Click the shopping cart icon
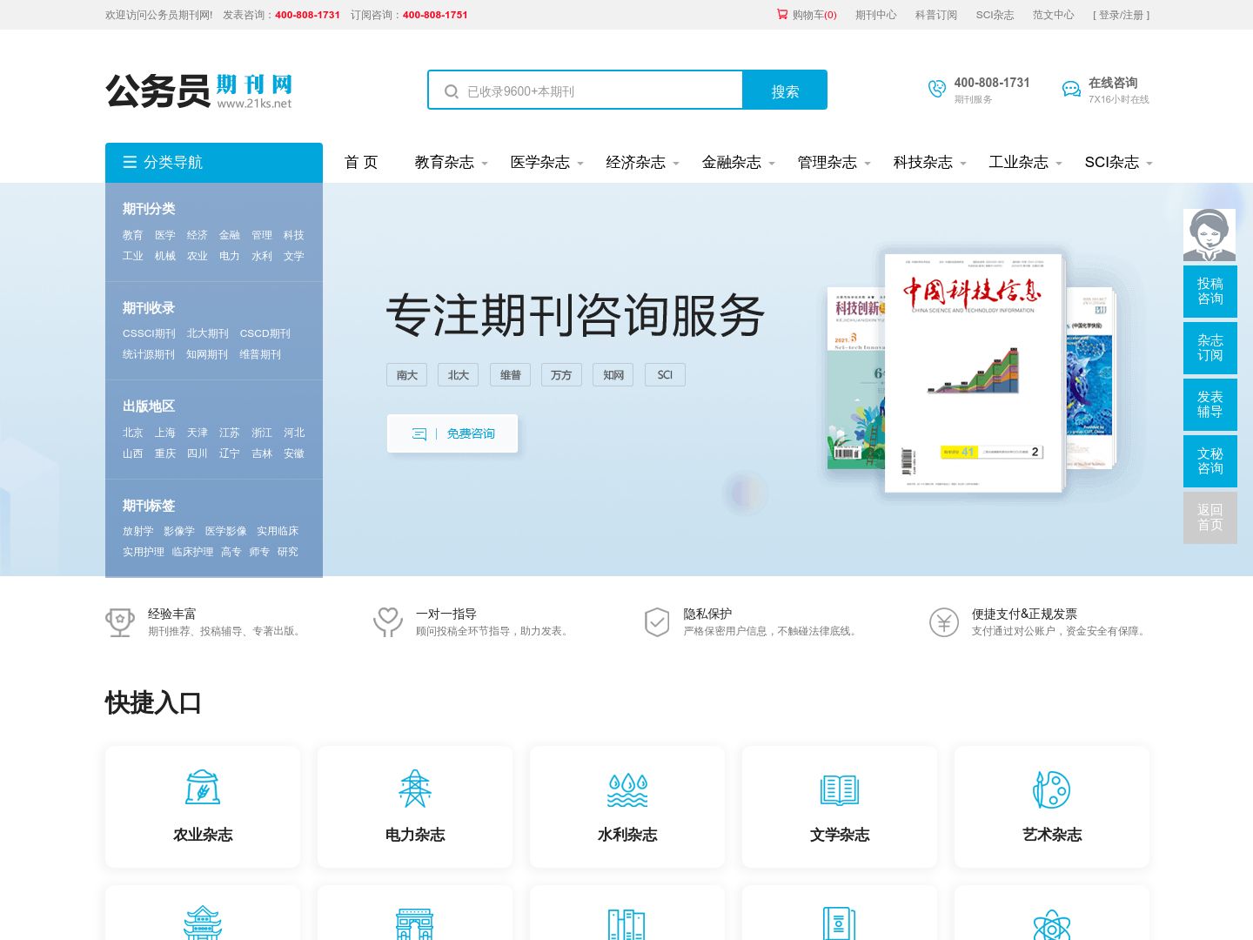1253x940 pixels. tap(781, 14)
